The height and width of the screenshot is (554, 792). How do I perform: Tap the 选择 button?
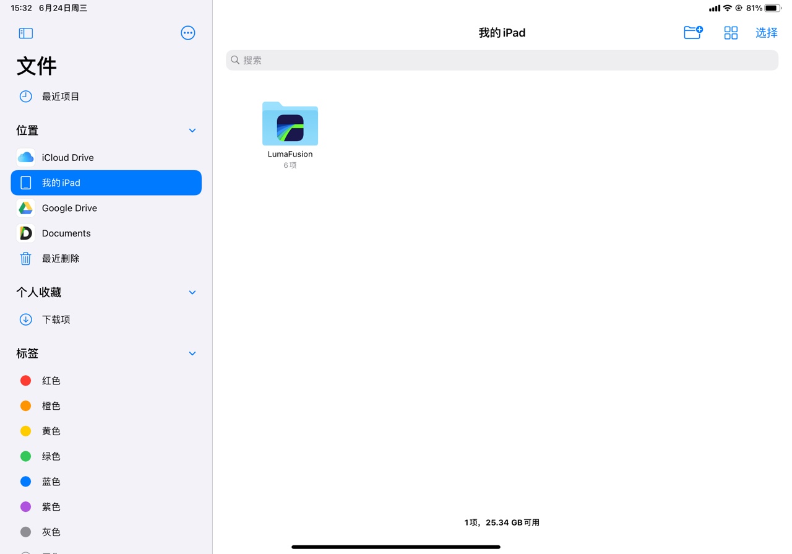766,33
